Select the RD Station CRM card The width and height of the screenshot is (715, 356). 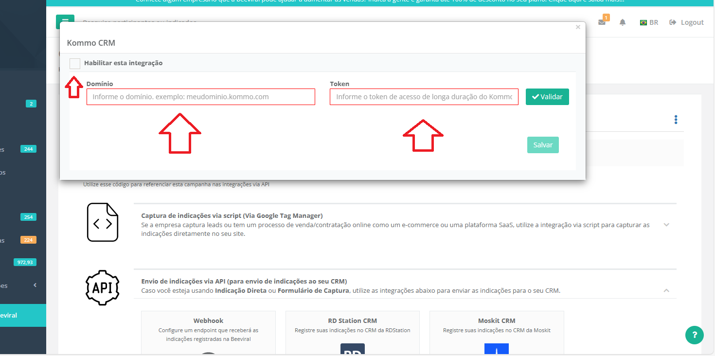point(353,333)
